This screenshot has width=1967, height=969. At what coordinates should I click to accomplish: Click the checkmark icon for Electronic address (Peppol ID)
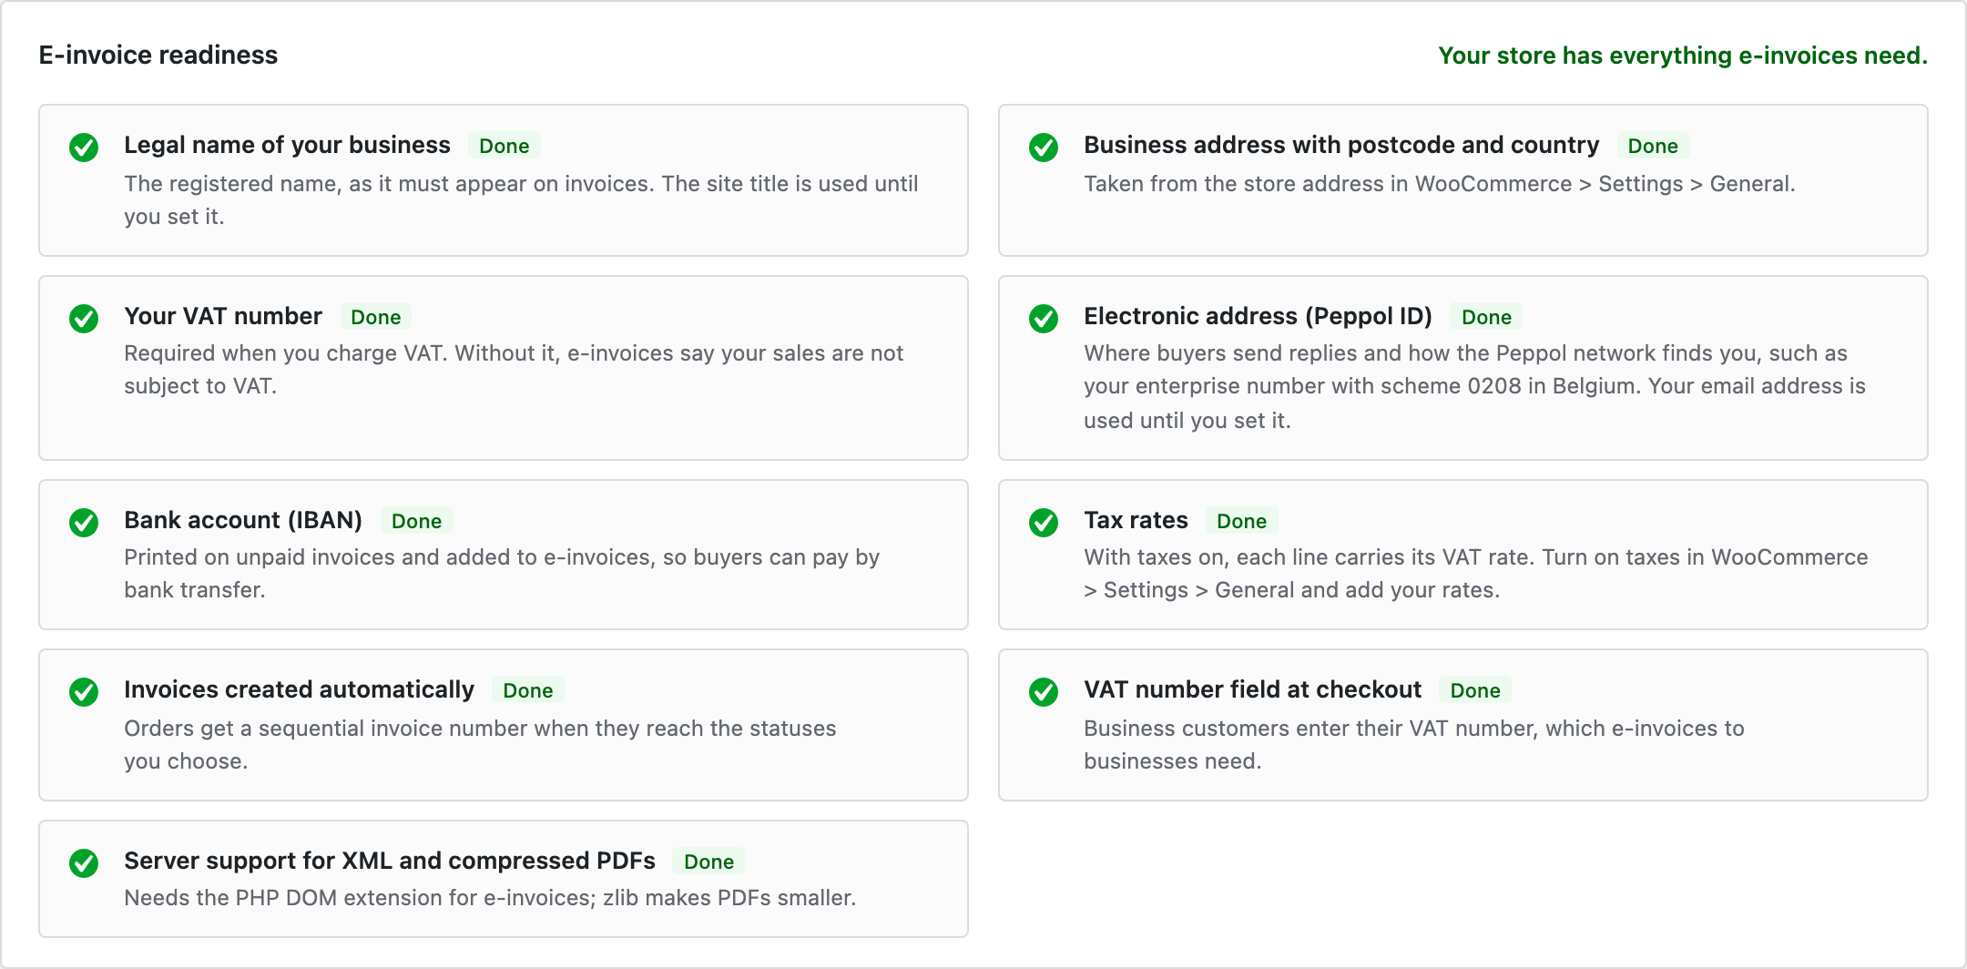1044,318
